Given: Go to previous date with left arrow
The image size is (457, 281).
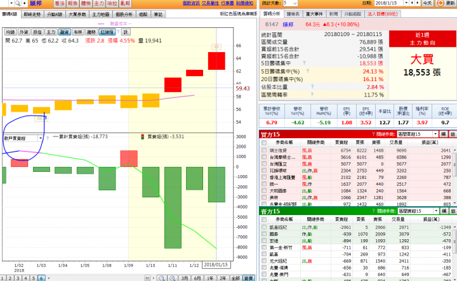Looking at the screenshot, I should tap(412, 3).
